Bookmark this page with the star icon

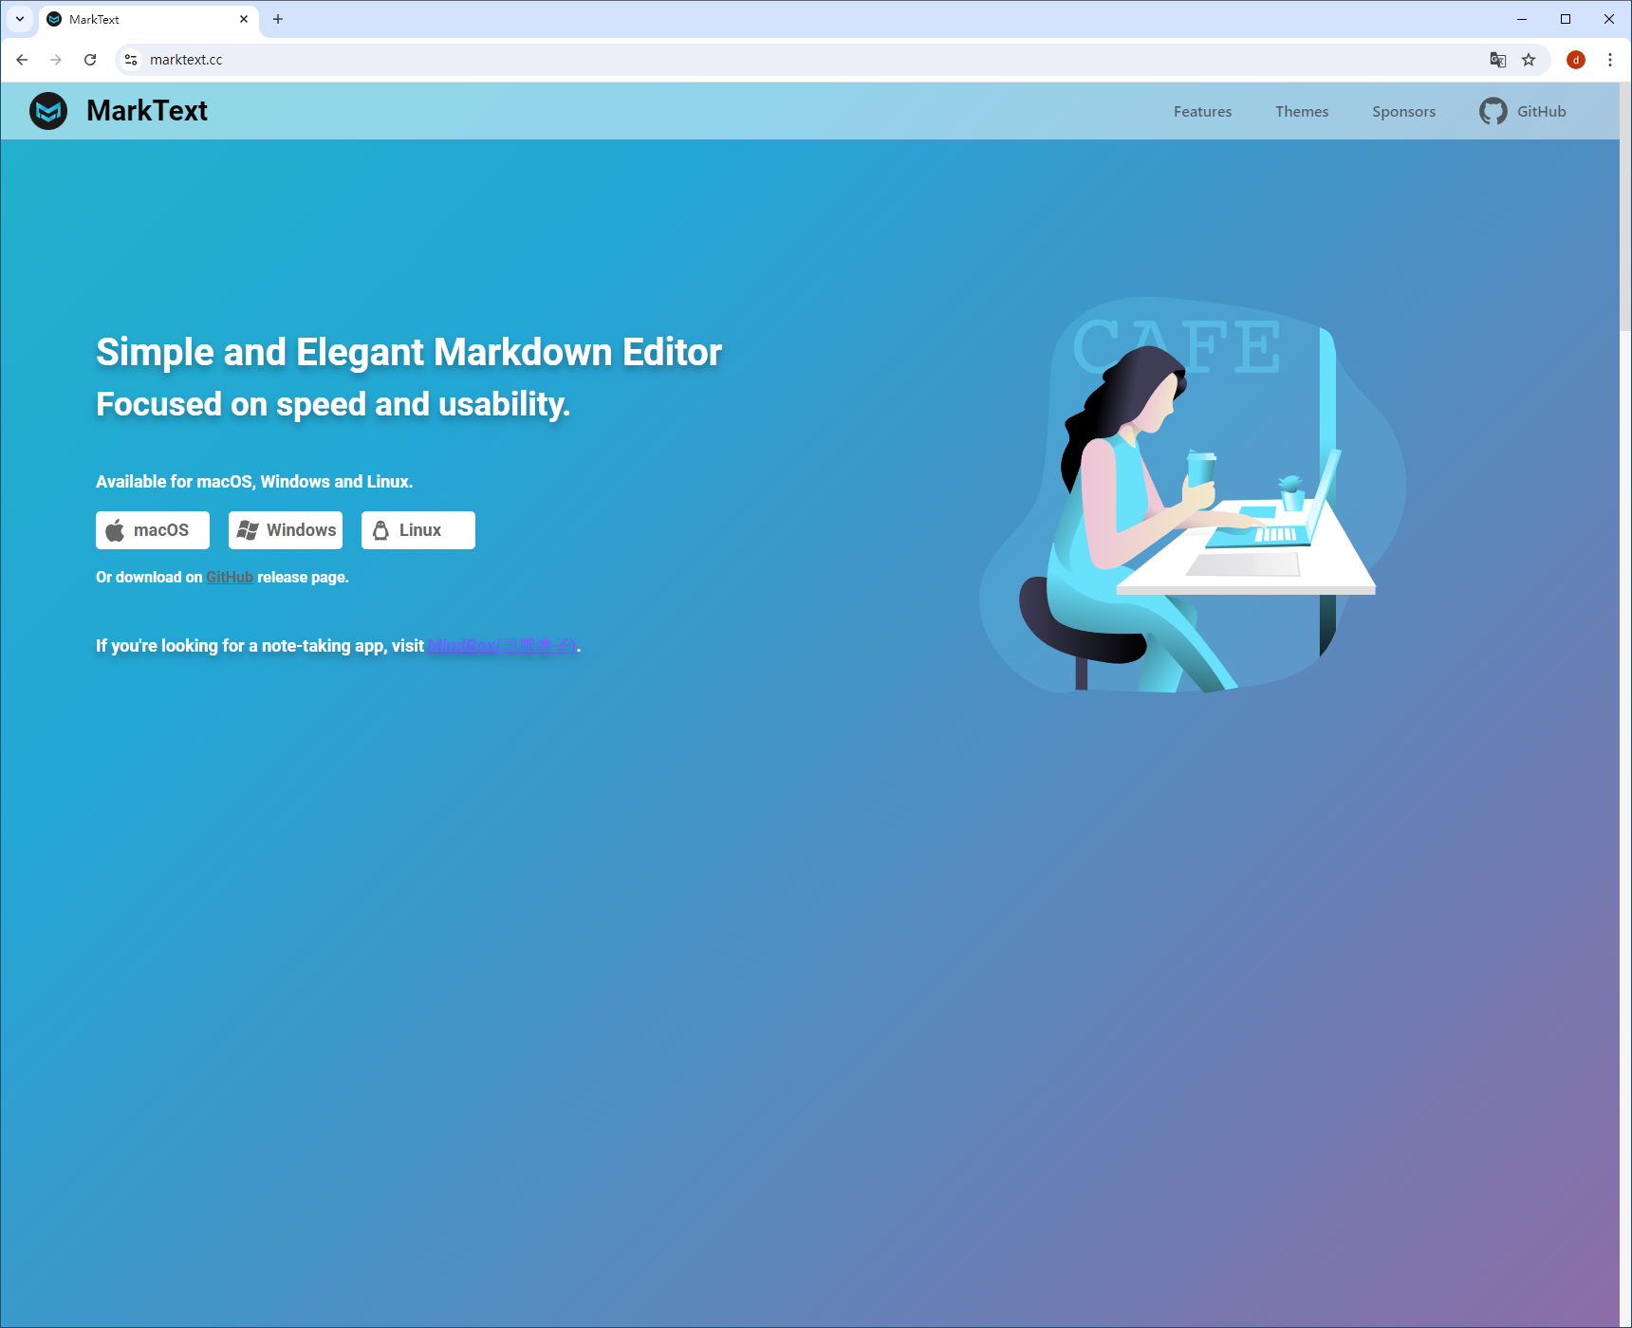[1529, 60]
